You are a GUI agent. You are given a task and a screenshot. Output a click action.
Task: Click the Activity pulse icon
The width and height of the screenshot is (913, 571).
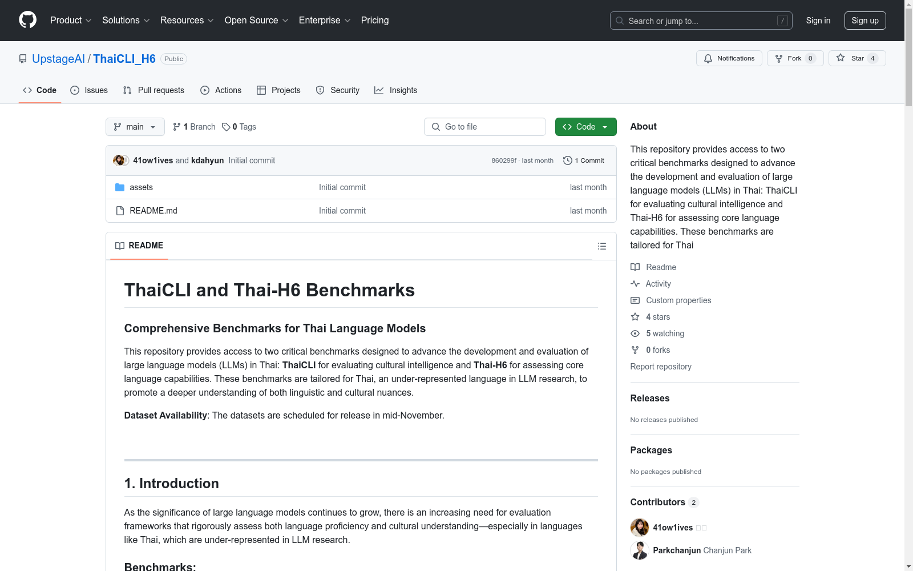point(635,284)
